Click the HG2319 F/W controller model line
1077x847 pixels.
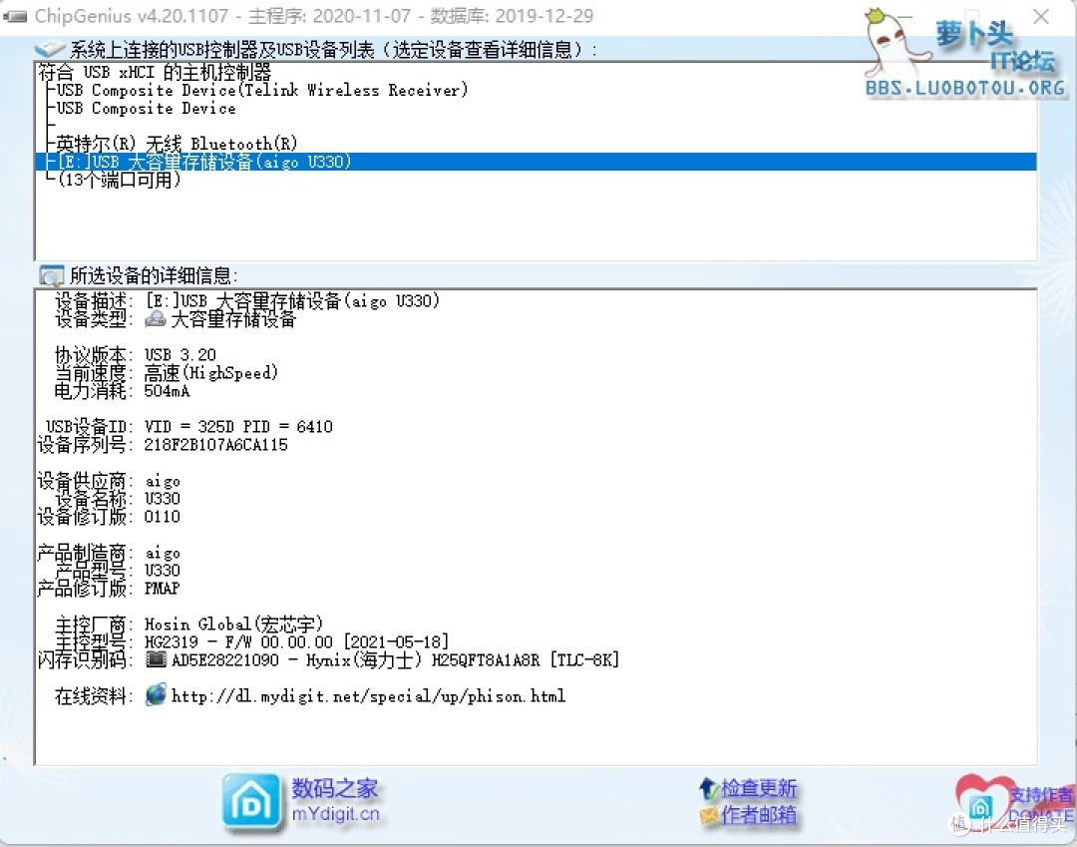(x=297, y=641)
